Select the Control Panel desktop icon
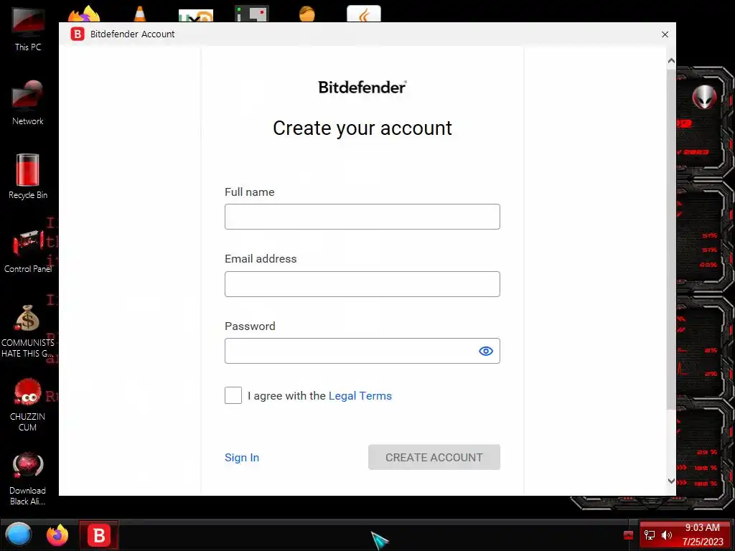Image resolution: width=735 pixels, height=551 pixels. pos(28,251)
